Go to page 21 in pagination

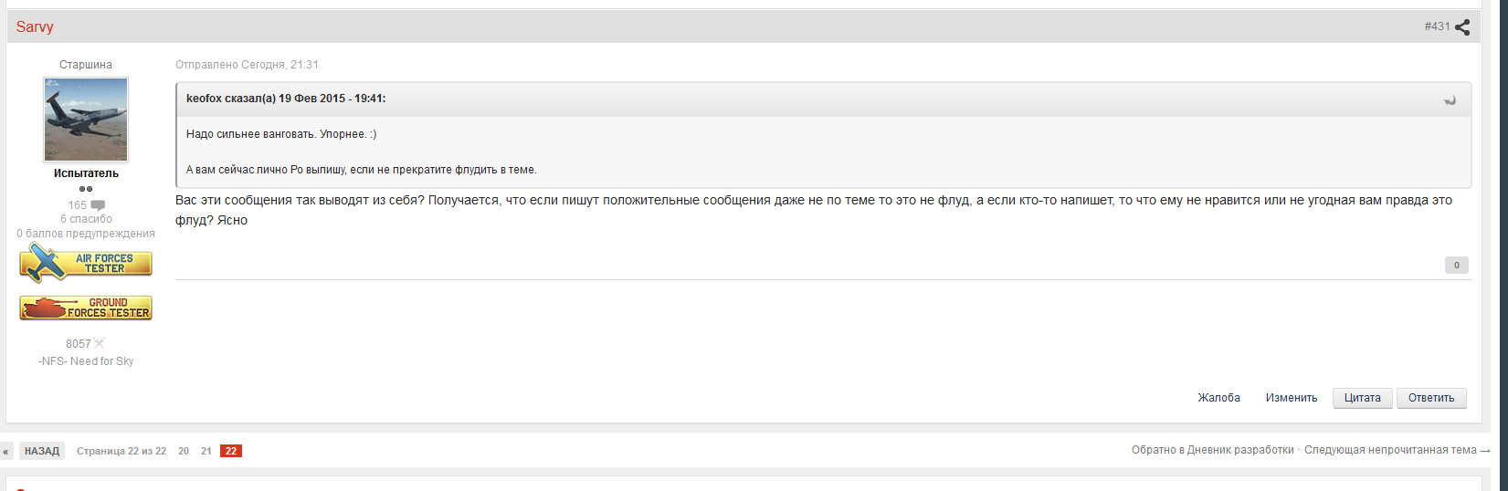[x=206, y=451]
